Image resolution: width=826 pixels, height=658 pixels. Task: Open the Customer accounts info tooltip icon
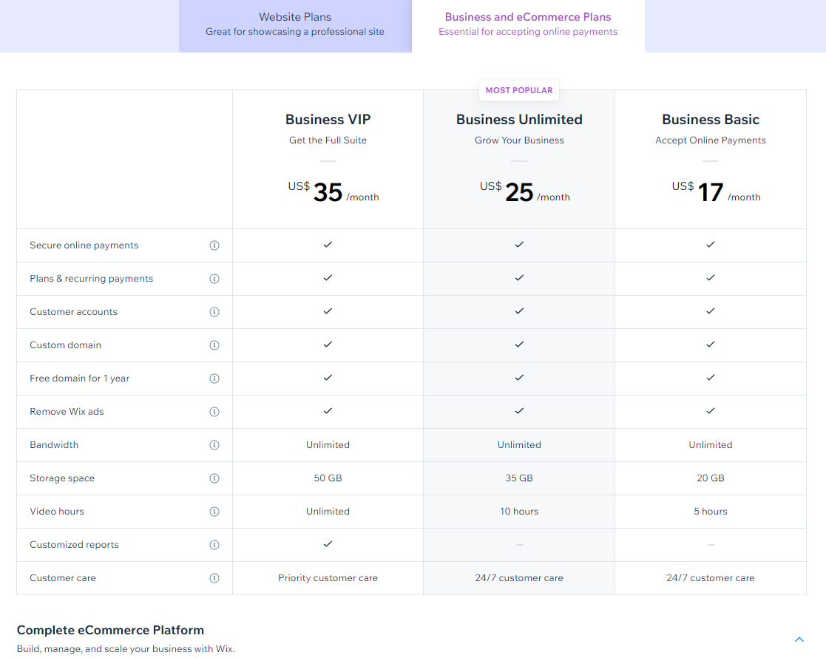click(x=214, y=312)
